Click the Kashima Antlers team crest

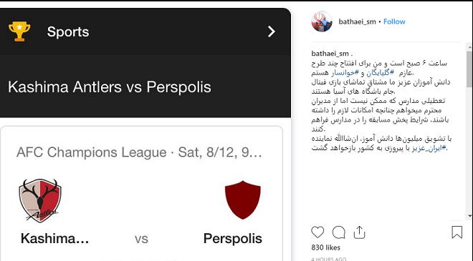point(40,201)
